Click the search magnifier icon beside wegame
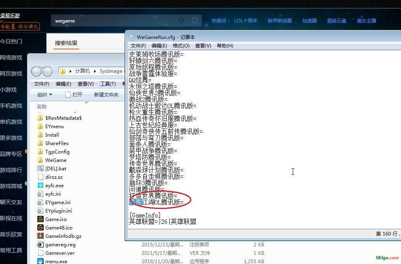This screenshot has height=264, width=401. 194,20
